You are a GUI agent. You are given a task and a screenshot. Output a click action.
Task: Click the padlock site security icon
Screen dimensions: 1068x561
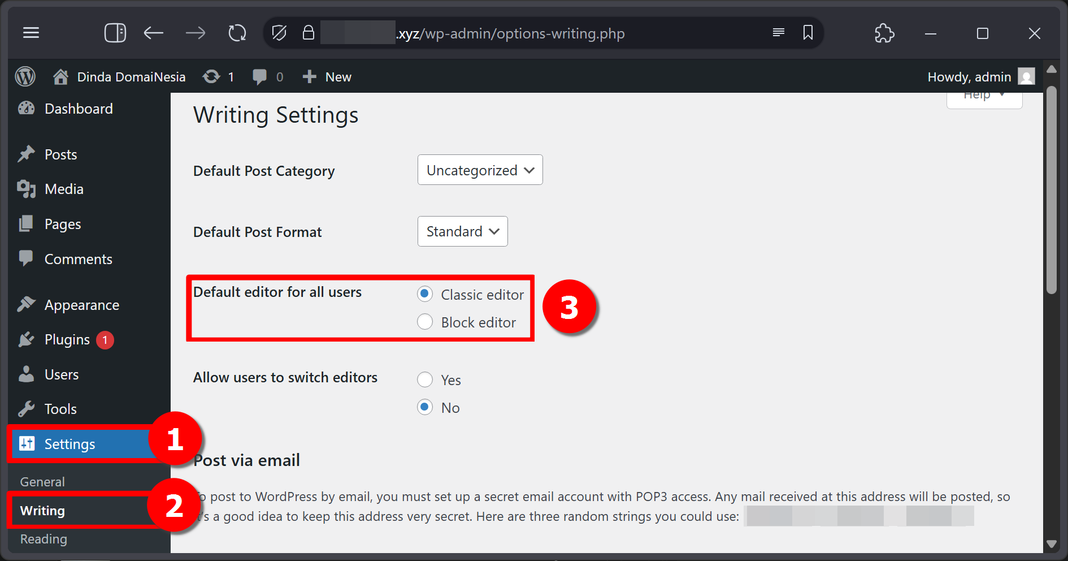pos(309,32)
